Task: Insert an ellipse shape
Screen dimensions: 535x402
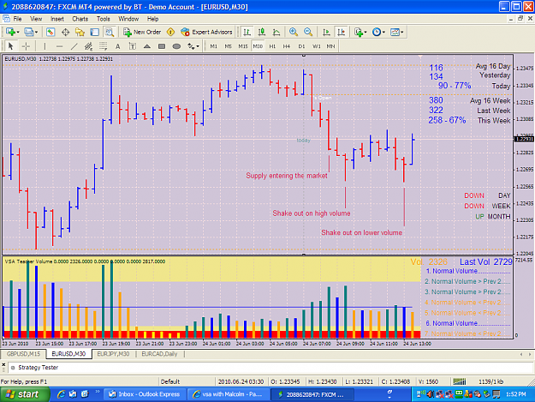Action: pyautogui.click(x=176, y=46)
